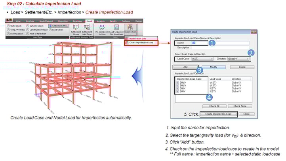The width and height of the screenshot is (286, 161).
Task: Switch to the Design ribbon tab
Action: (139, 21)
